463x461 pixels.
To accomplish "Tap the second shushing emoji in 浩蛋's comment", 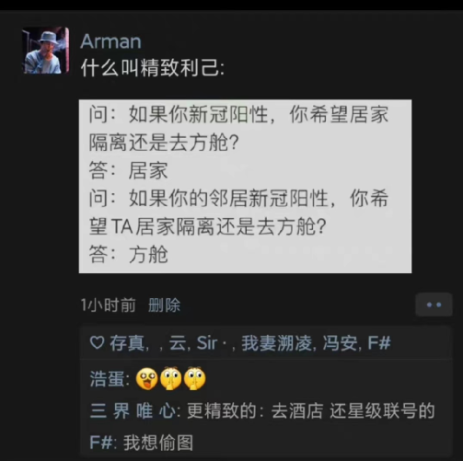I will click(171, 379).
